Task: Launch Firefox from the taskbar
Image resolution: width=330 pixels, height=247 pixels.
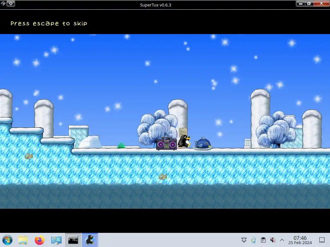Action: [x=40, y=240]
